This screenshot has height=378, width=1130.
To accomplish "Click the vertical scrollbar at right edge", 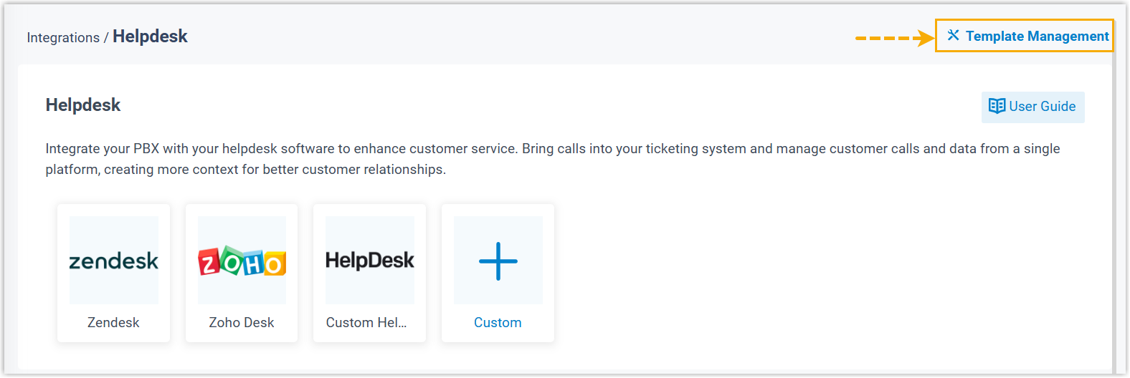I will (x=1114, y=215).
